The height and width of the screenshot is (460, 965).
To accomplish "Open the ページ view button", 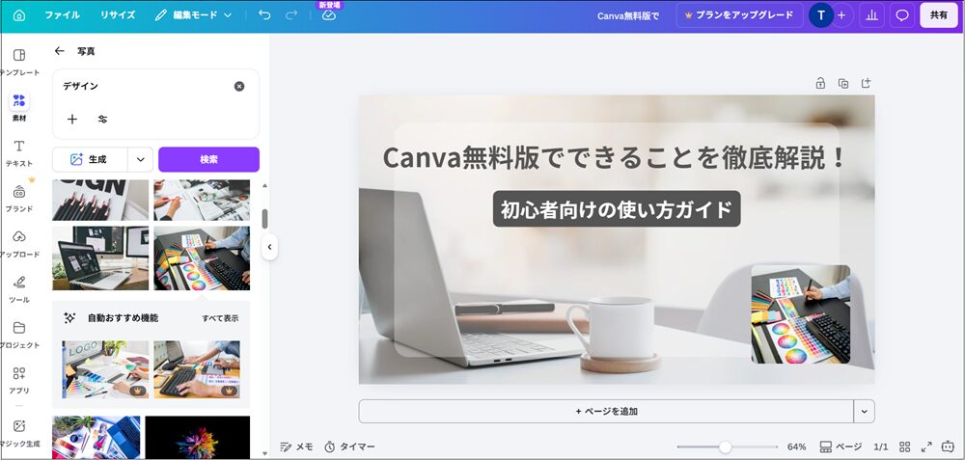I will coord(841,447).
